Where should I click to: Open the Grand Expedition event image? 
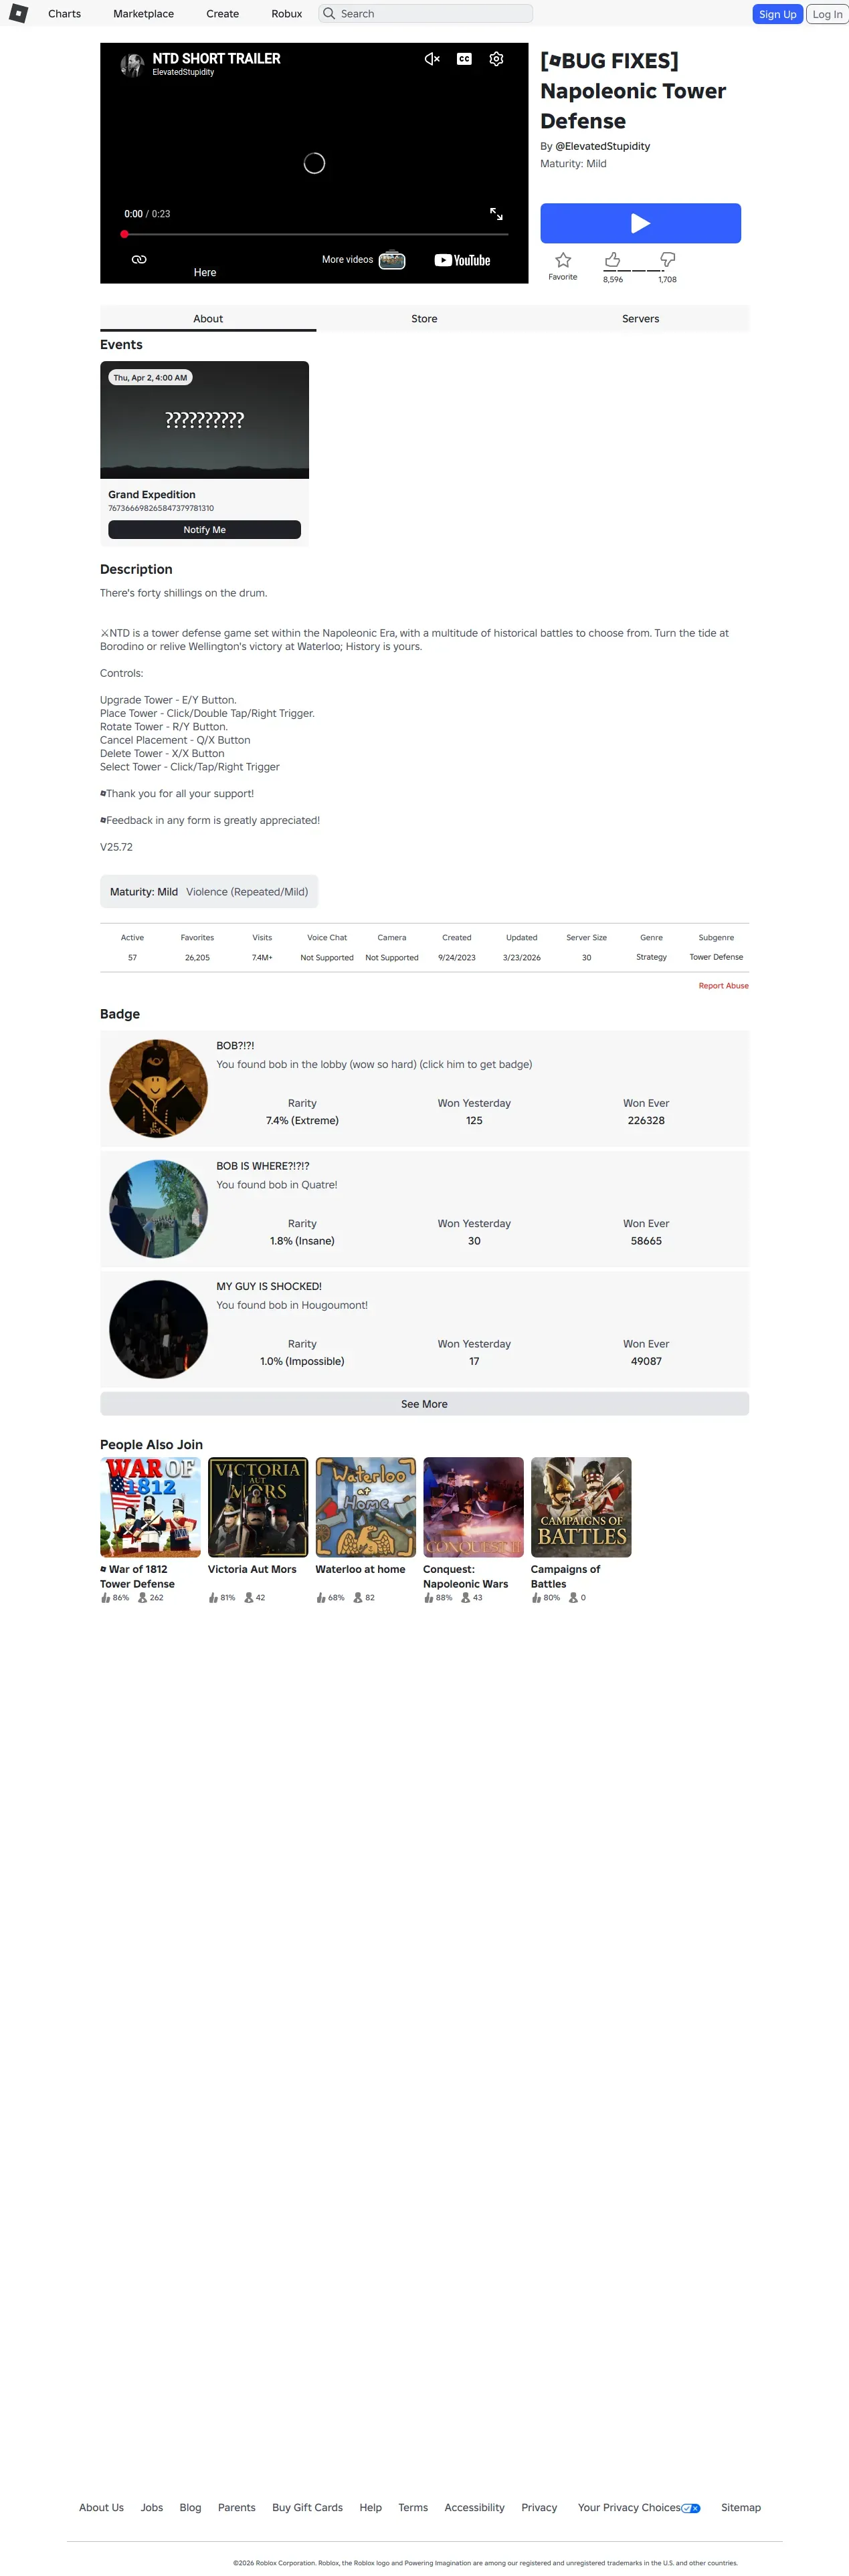204,420
